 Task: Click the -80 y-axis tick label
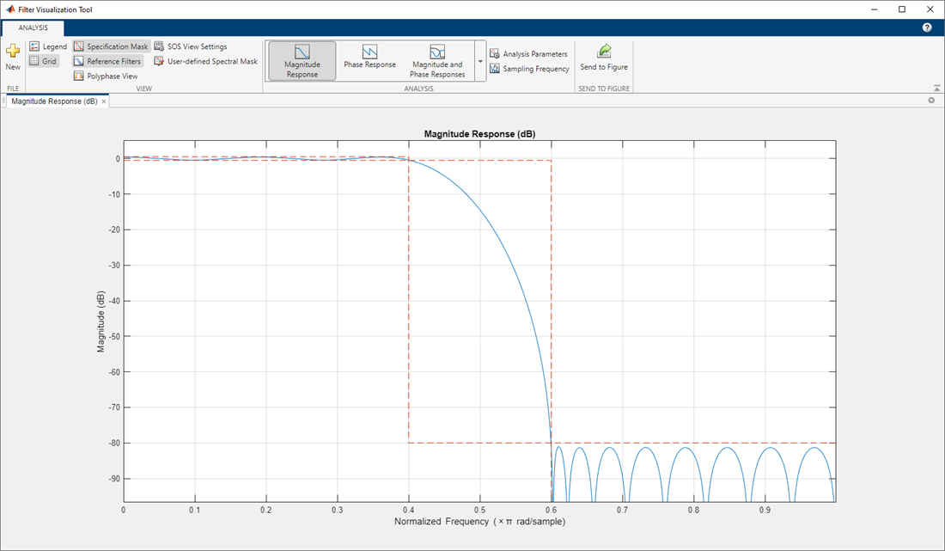[113, 443]
